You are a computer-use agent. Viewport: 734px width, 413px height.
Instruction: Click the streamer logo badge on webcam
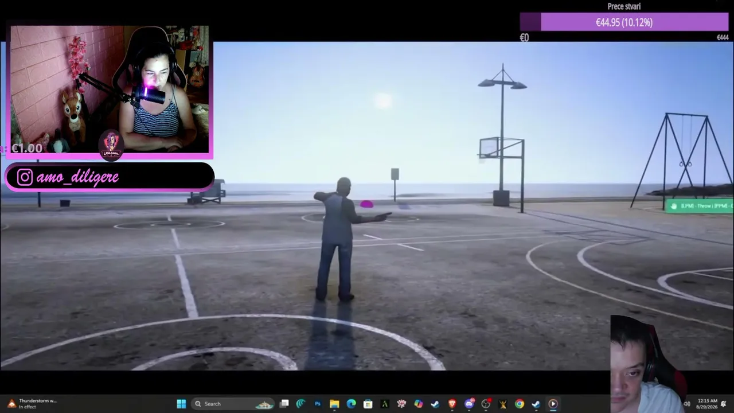[x=111, y=145]
